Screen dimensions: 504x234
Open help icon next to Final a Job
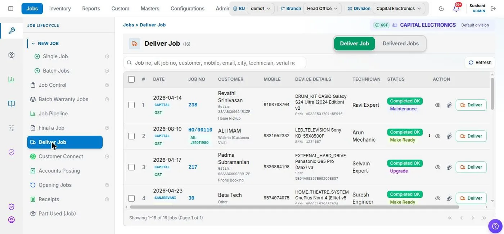(x=107, y=128)
